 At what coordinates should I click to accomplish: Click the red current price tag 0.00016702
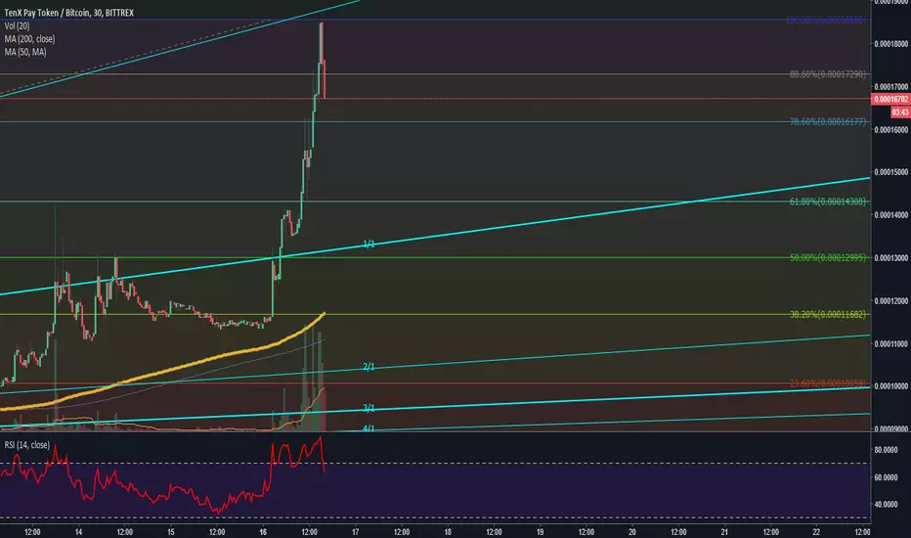(890, 99)
